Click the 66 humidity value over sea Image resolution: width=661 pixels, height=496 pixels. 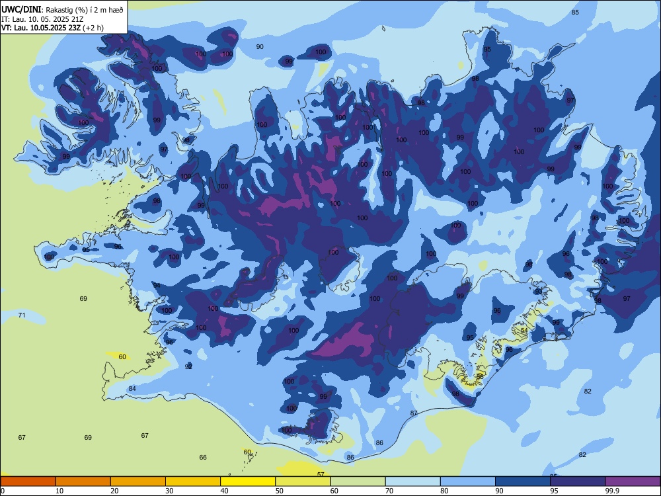coord(203,457)
